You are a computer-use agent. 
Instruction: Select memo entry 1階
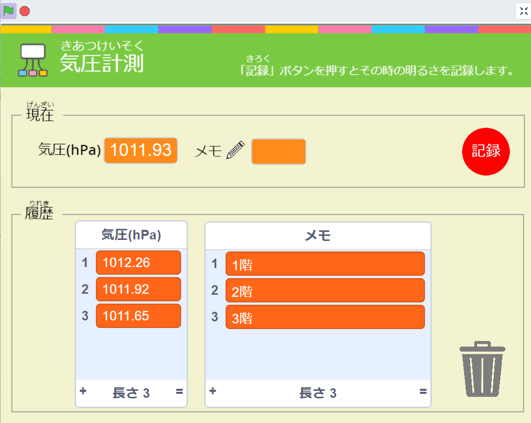[325, 264]
